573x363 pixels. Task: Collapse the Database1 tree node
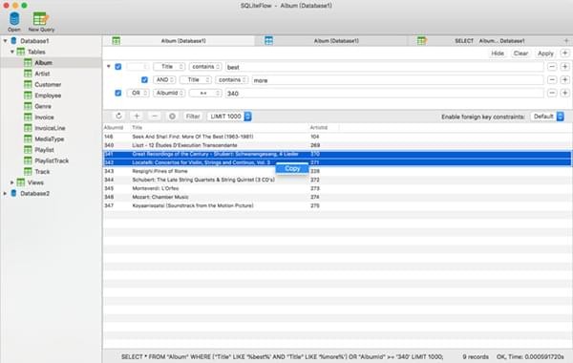click(x=5, y=41)
